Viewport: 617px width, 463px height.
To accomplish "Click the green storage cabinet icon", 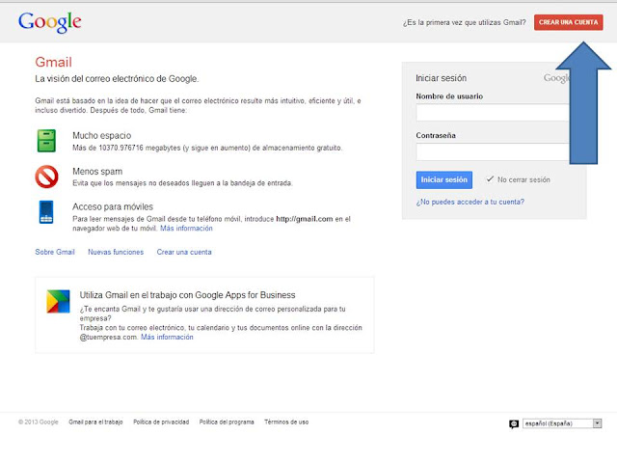I will coord(46,141).
